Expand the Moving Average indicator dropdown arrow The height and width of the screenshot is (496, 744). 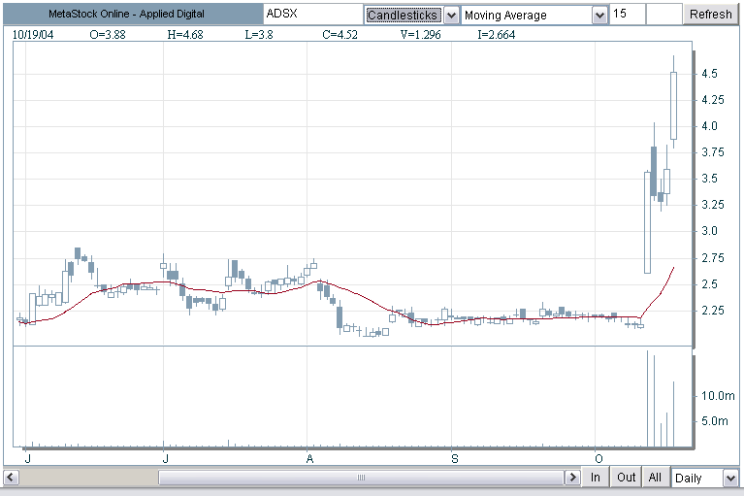tap(599, 16)
